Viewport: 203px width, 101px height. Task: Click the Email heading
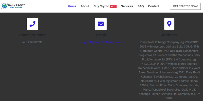click(101, 35)
